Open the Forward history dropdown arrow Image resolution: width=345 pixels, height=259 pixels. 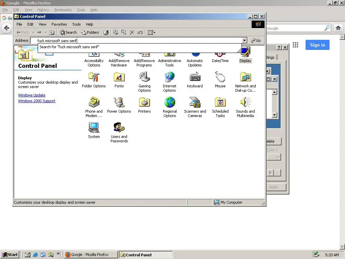[x=45, y=32]
